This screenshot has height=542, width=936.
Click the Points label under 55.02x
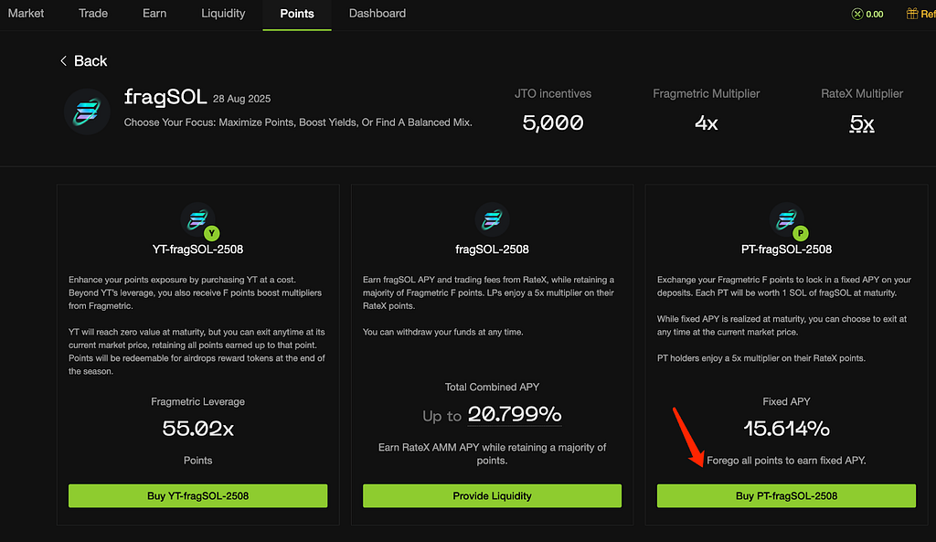[197, 461]
